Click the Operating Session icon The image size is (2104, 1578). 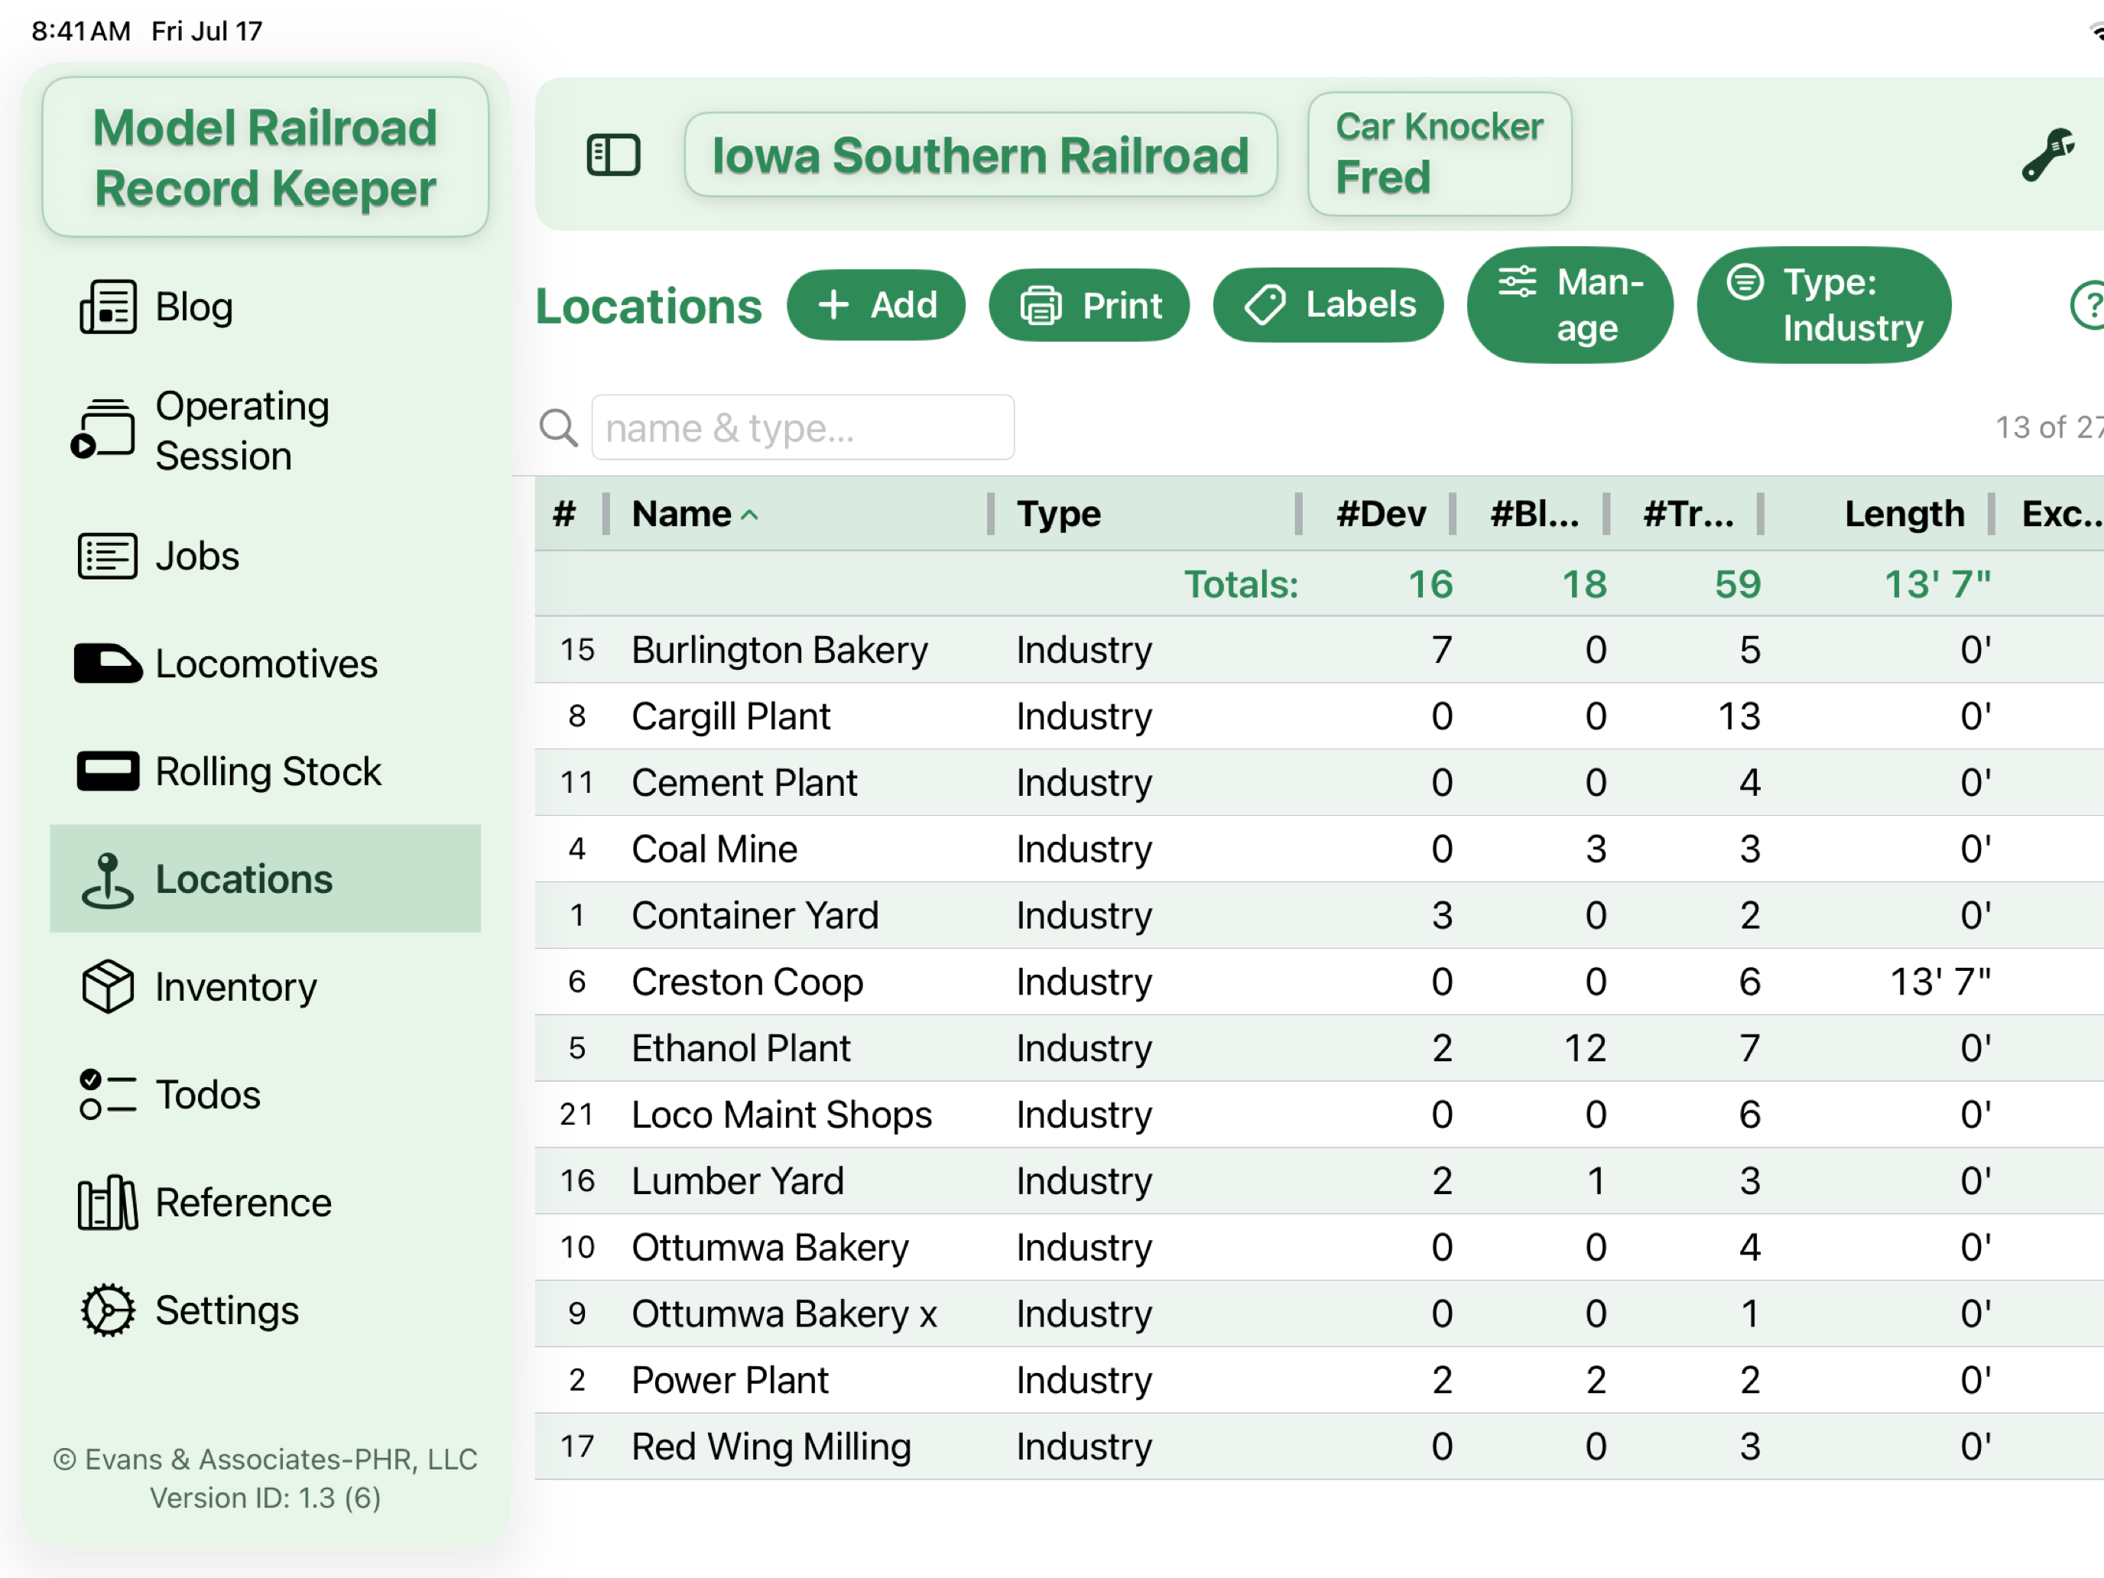[102, 430]
